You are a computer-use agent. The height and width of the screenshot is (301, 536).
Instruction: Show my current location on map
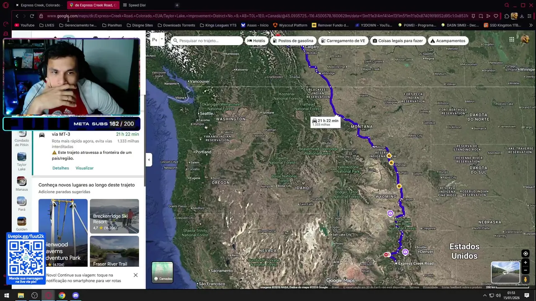(526, 253)
